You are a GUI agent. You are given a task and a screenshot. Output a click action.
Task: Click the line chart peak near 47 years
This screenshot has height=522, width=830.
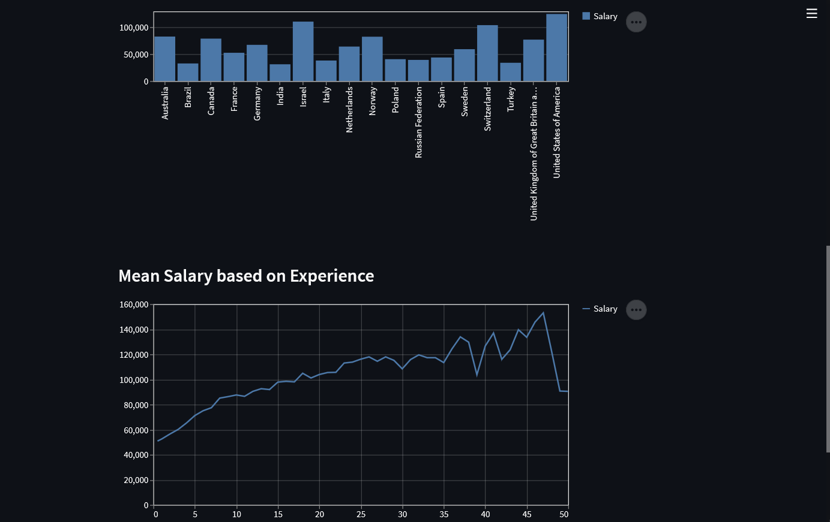click(x=543, y=313)
